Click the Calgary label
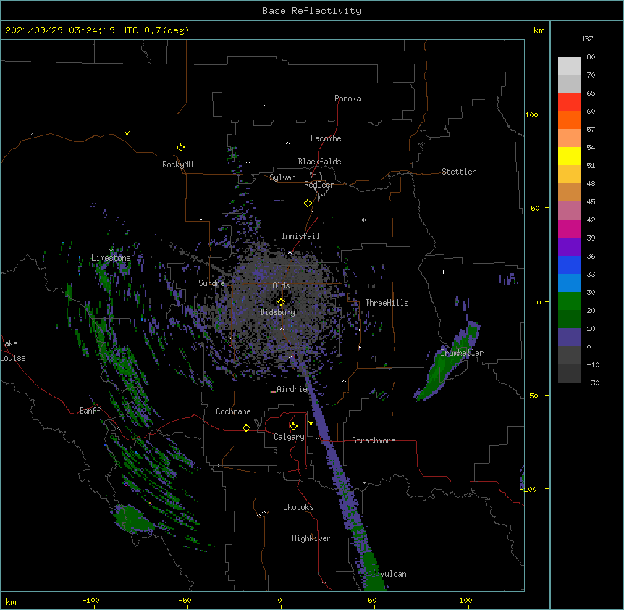 (x=289, y=437)
